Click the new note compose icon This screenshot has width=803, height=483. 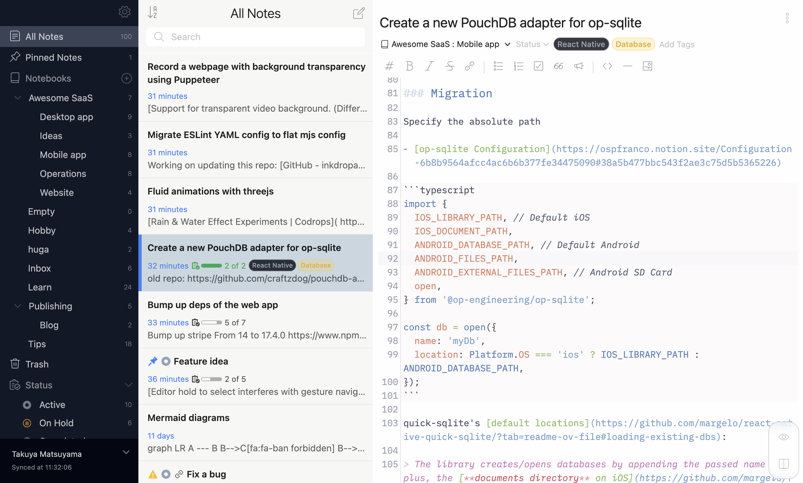(x=358, y=13)
